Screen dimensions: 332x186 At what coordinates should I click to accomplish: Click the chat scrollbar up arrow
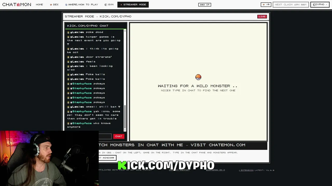pyautogui.click(x=125, y=31)
